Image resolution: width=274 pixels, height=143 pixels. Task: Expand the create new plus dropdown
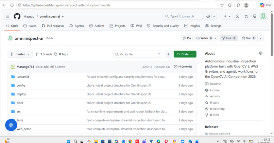[227, 16]
